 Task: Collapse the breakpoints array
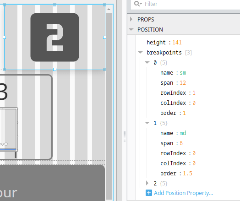coord(140,53)
